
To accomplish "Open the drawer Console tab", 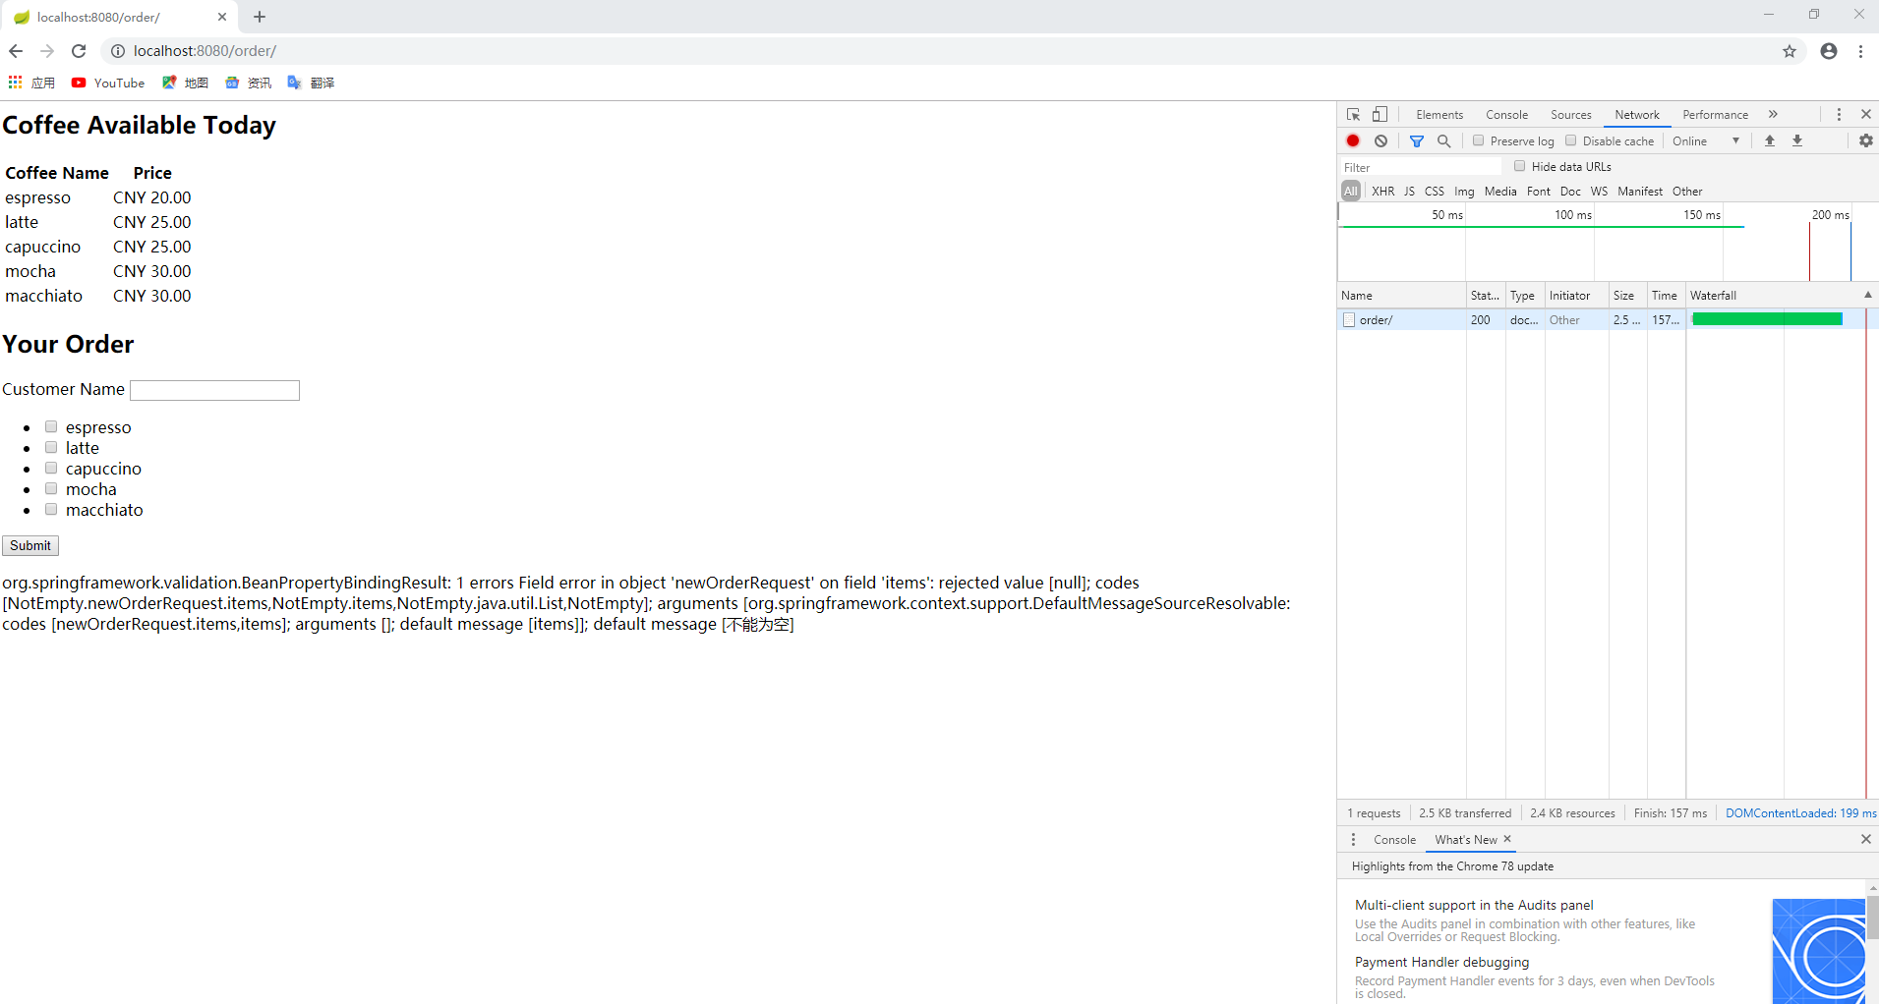I will click(1394, 839).
